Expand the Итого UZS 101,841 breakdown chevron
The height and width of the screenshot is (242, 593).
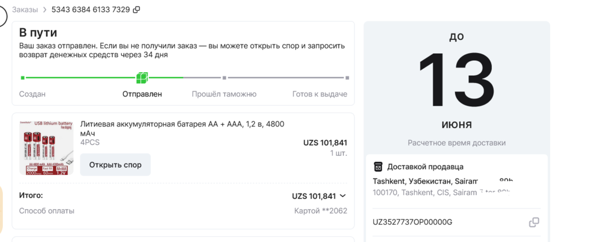click(x=342, y=196)
